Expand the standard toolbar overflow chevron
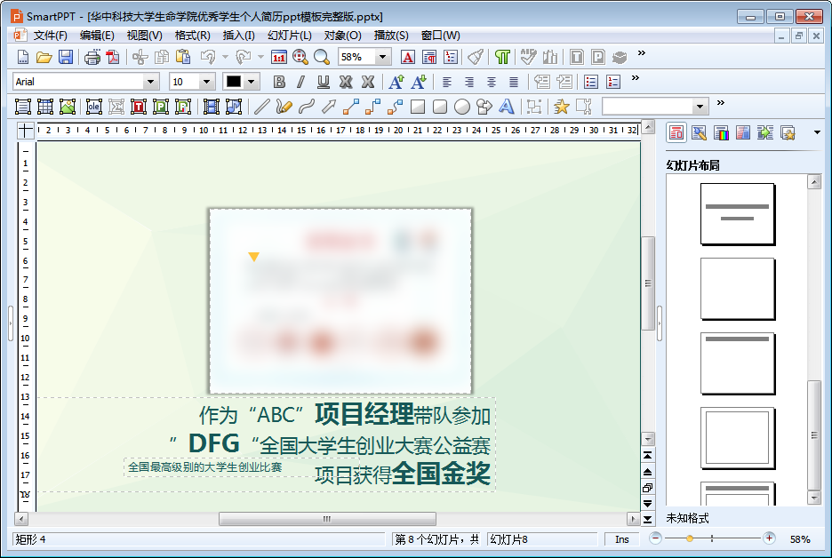 click(642, 52)
